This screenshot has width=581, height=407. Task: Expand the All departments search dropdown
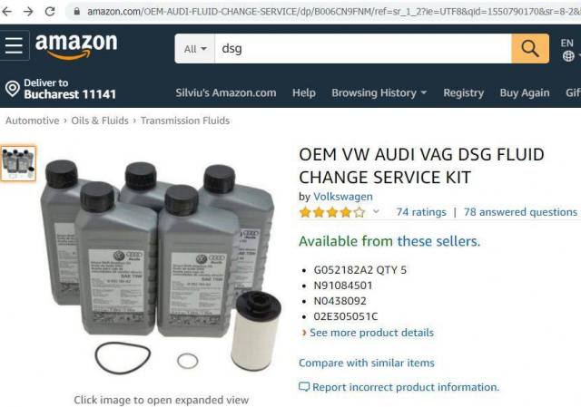[x=195, y=48]
